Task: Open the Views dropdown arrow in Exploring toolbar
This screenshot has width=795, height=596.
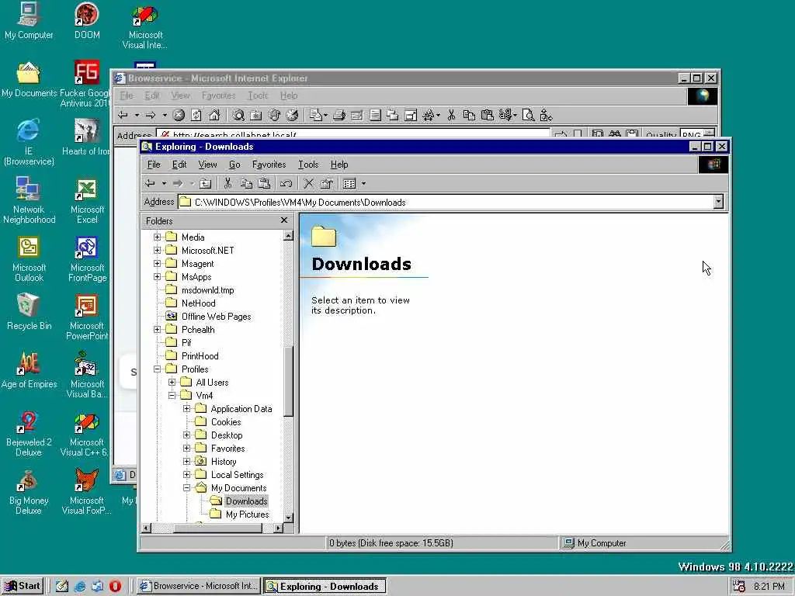Action: [363, 183]
